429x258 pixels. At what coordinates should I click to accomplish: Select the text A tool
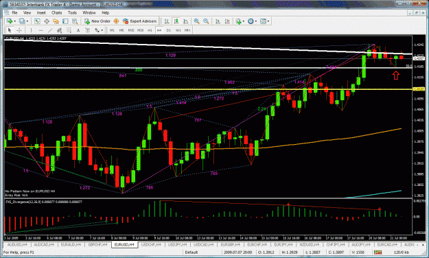78,30
